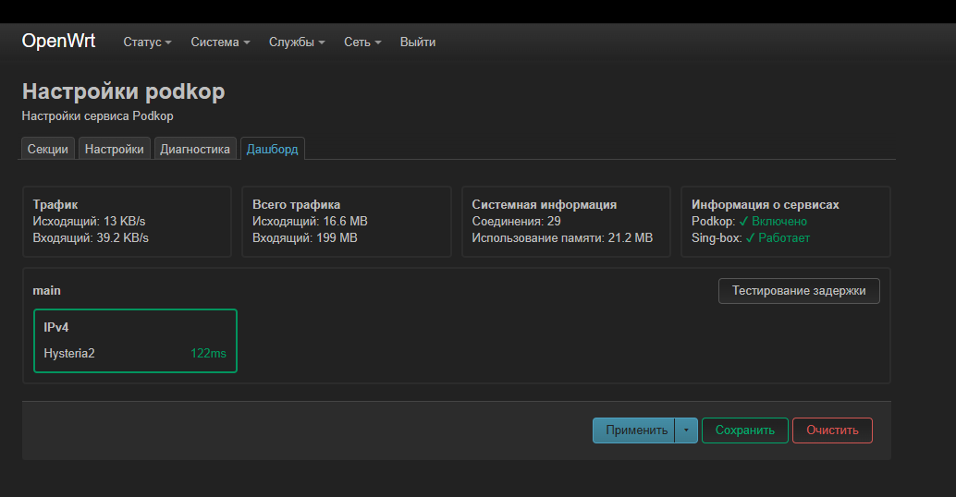Click the Всего трафика card title
Screen dimensions: 956x497
tap(296, 205)
